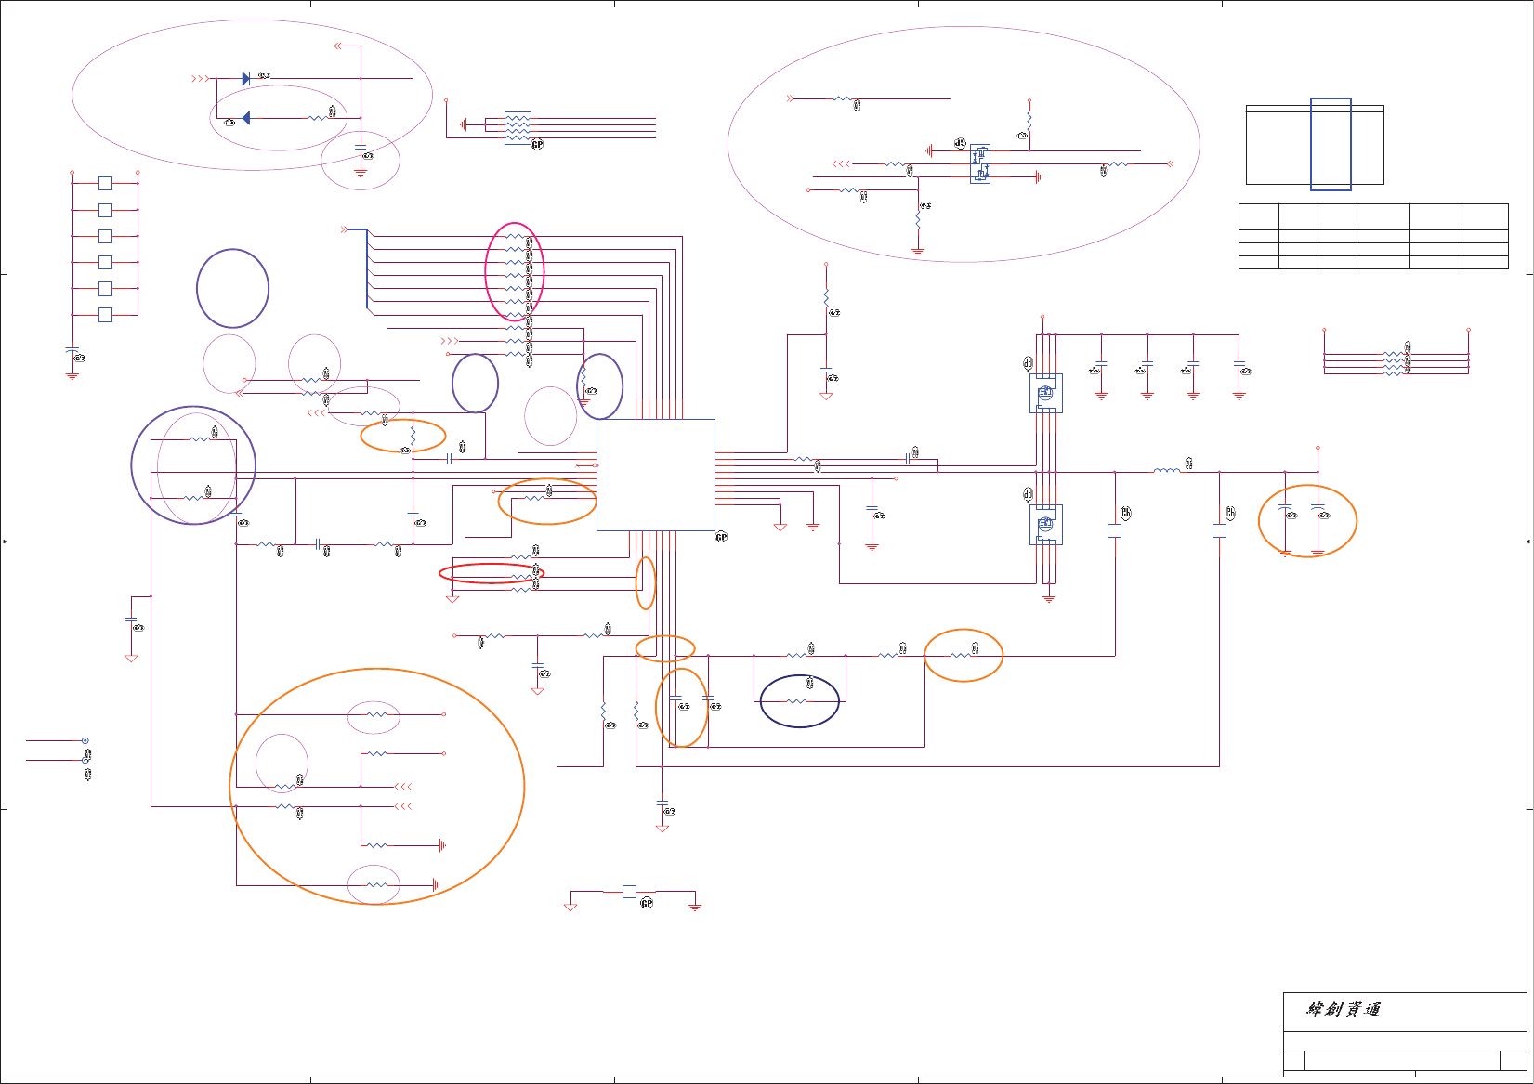Select the bottom resistor in the large orange oval
Viewport: 1534px width, 1084px height.
pos(376,885)
